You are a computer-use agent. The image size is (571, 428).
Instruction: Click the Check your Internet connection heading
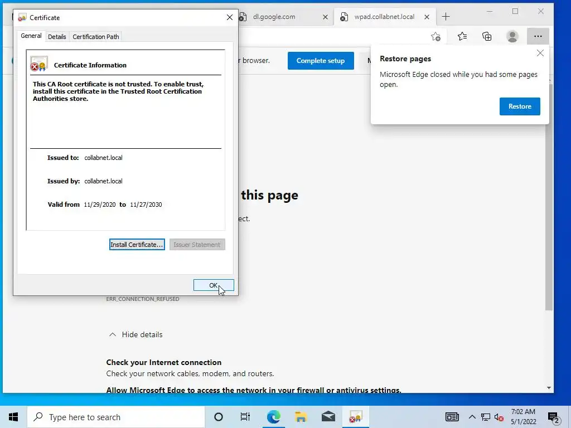[164, 362]
